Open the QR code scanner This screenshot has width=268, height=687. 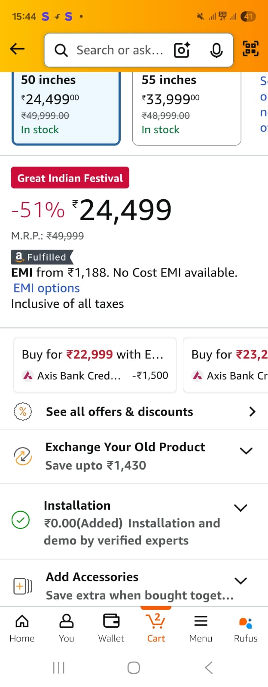251,49
